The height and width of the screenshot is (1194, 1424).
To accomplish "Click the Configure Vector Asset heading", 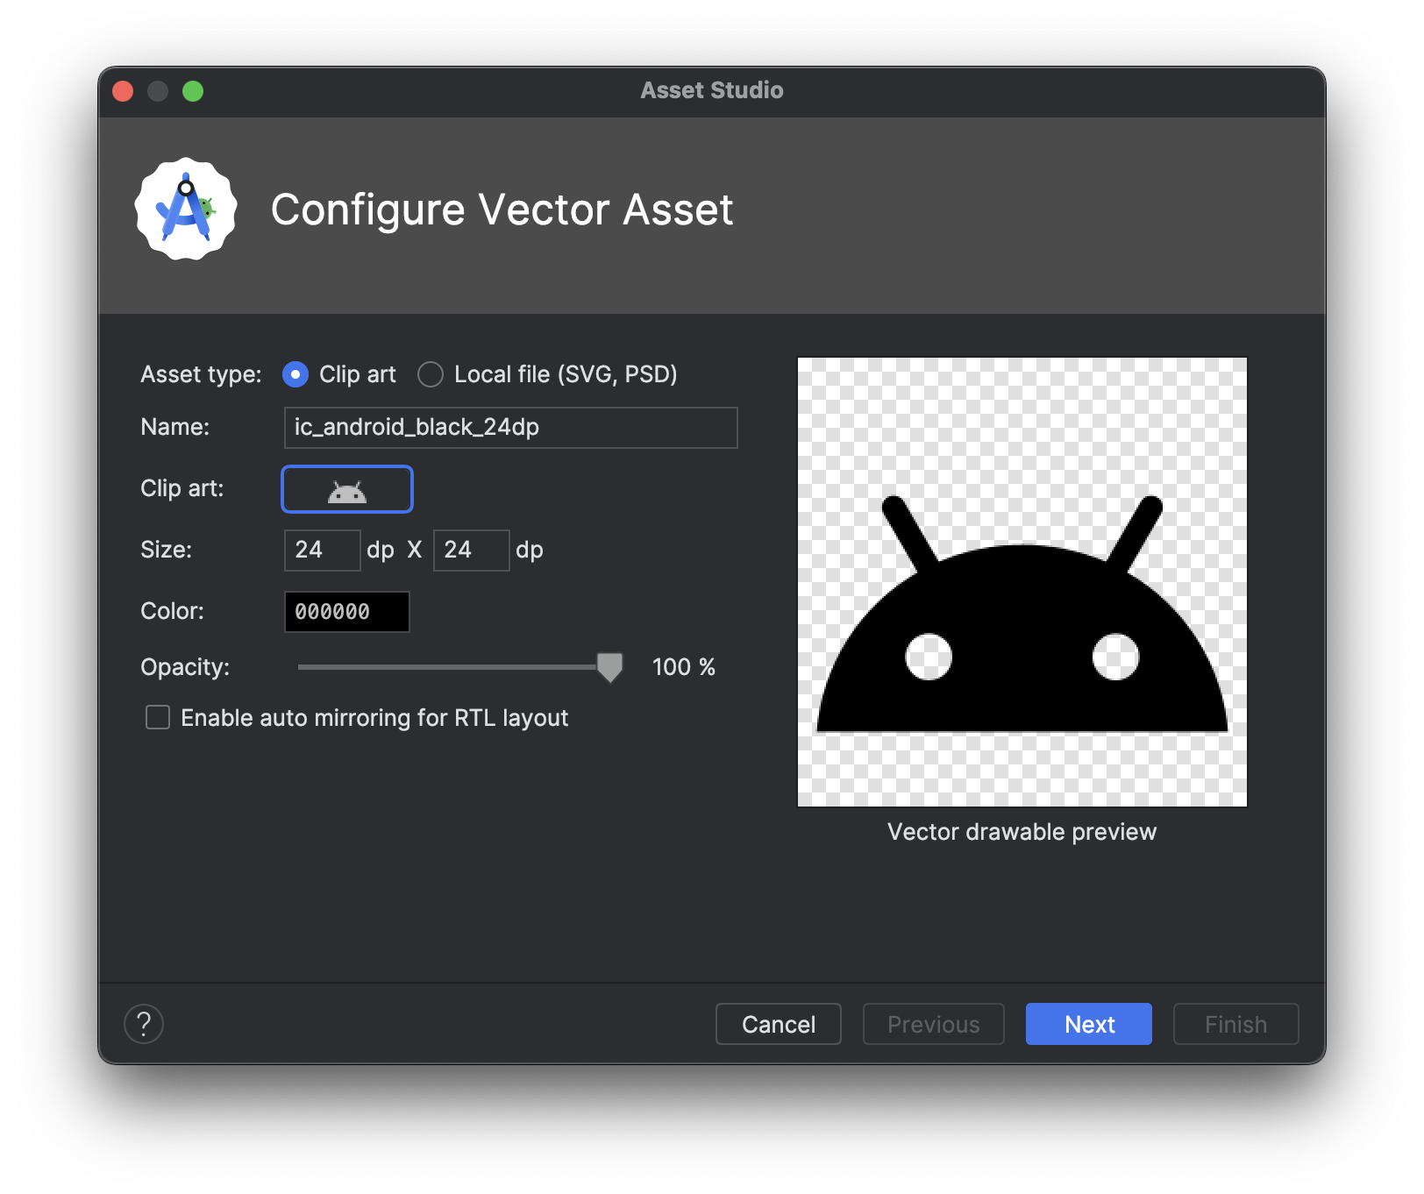I will coord(502,210).
